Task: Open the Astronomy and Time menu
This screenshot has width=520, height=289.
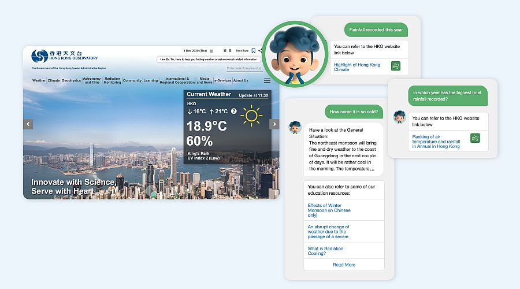Action: [x=92, y=80]
